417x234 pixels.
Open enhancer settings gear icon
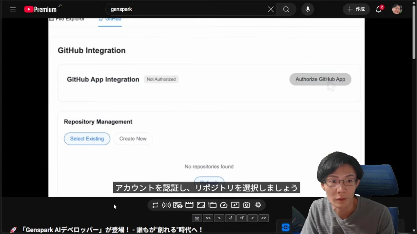[258, 205]
